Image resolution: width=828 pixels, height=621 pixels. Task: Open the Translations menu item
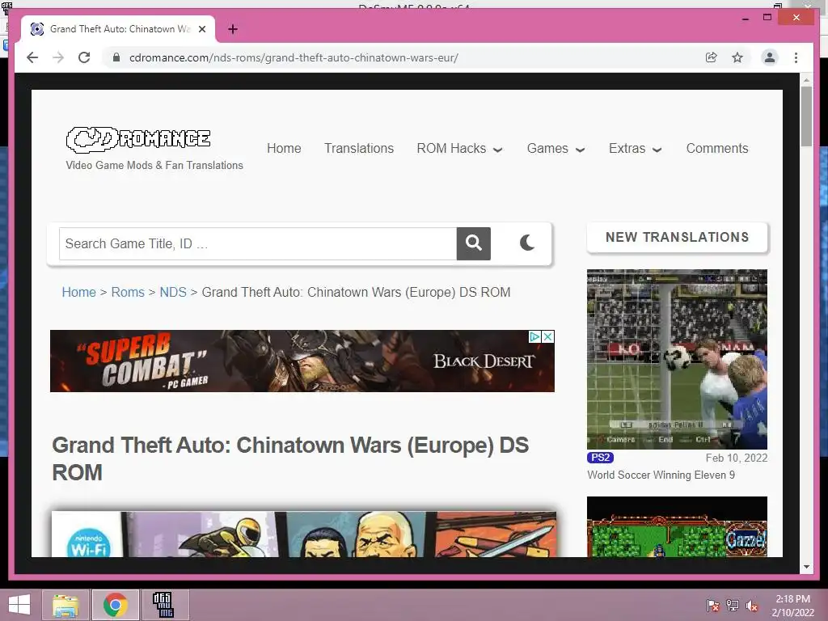click(x=358, y=149)
